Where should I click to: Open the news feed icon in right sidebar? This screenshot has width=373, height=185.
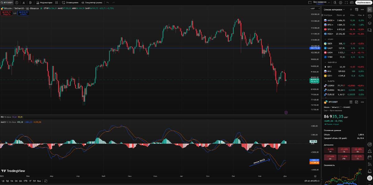coord(370,165)
